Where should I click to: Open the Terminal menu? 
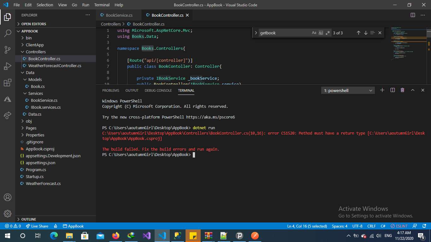tap(102, 5)
